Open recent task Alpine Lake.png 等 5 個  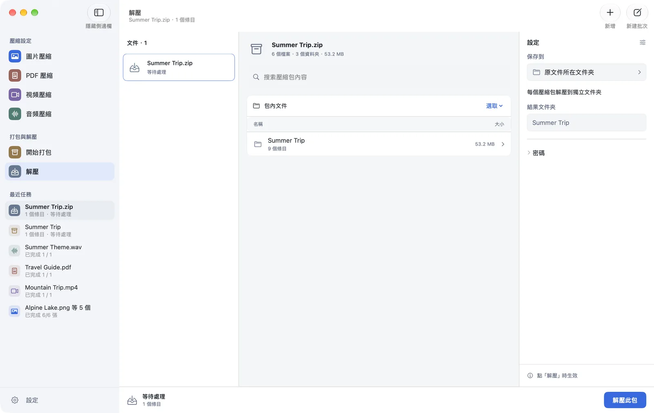pos(60,311)
